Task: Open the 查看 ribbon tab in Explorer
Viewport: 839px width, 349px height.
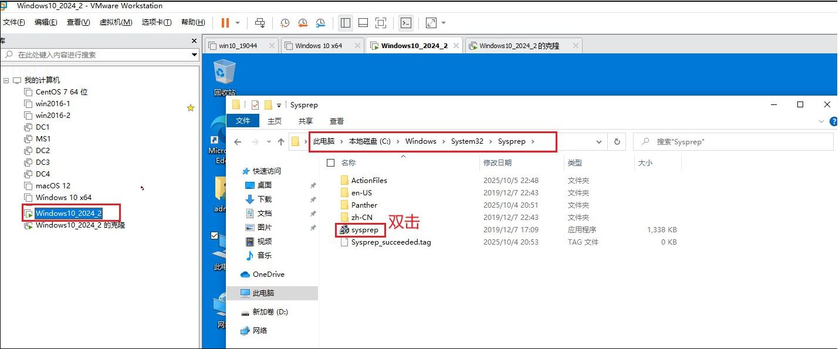Action: 336,121
